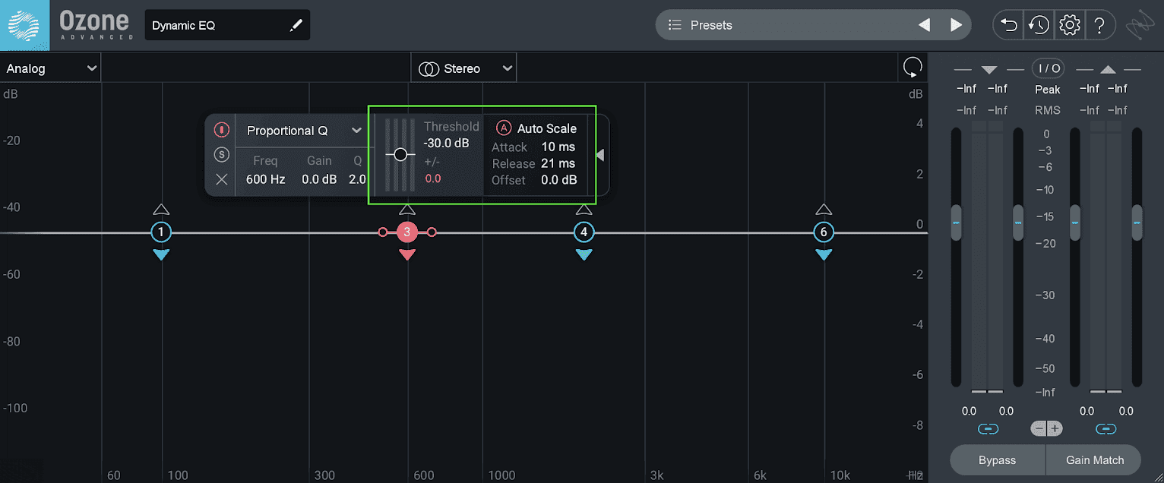Select EQ band node 1

coord(161,232)
